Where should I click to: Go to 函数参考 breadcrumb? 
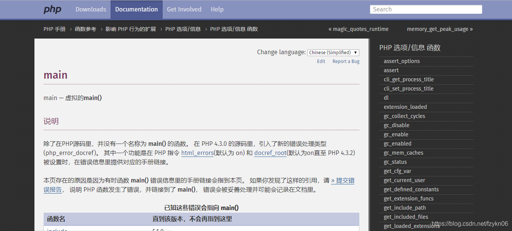[86, 29]
